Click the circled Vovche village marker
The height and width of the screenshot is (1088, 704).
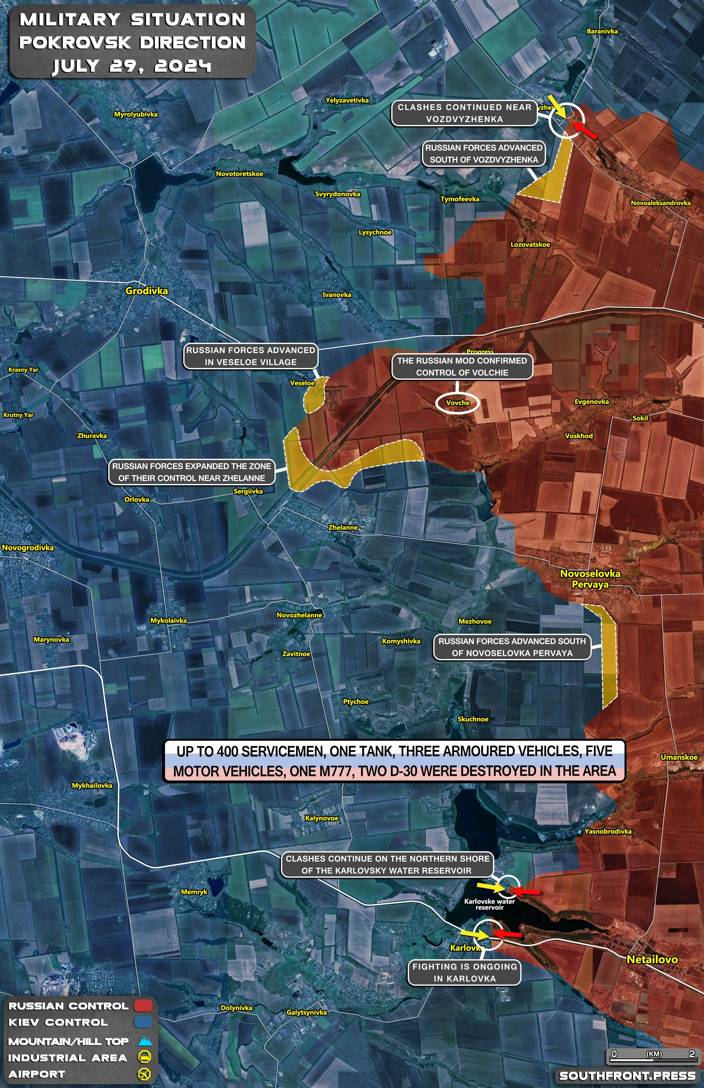pyautogui.click(x=457, y=403)
